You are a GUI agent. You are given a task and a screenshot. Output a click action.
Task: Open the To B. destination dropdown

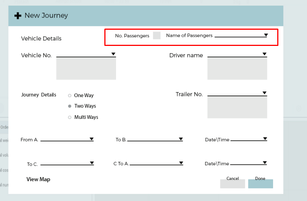(181, 139)
